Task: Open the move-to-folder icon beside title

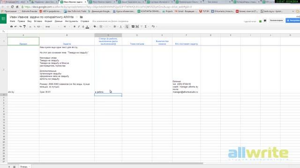Action: [81, 17]
